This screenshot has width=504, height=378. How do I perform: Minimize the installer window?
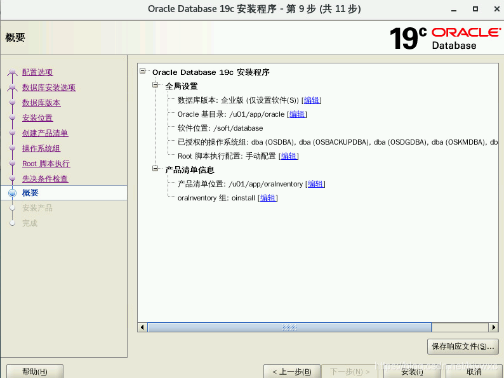pyautogui.click(x=454, y=10)
